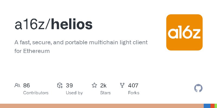Click the 39 used by count
The height and width of the screenshot is (108, 217).
point(69,86)
